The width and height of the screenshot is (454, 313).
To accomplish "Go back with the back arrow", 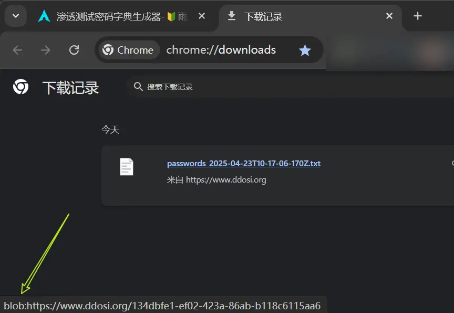I will click(x=17, y=50).
